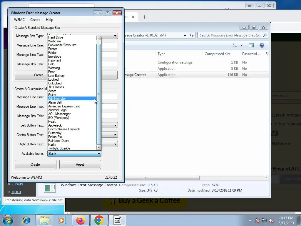Click Create in the customised message section
Screen dimensions: 301x226
35,164
